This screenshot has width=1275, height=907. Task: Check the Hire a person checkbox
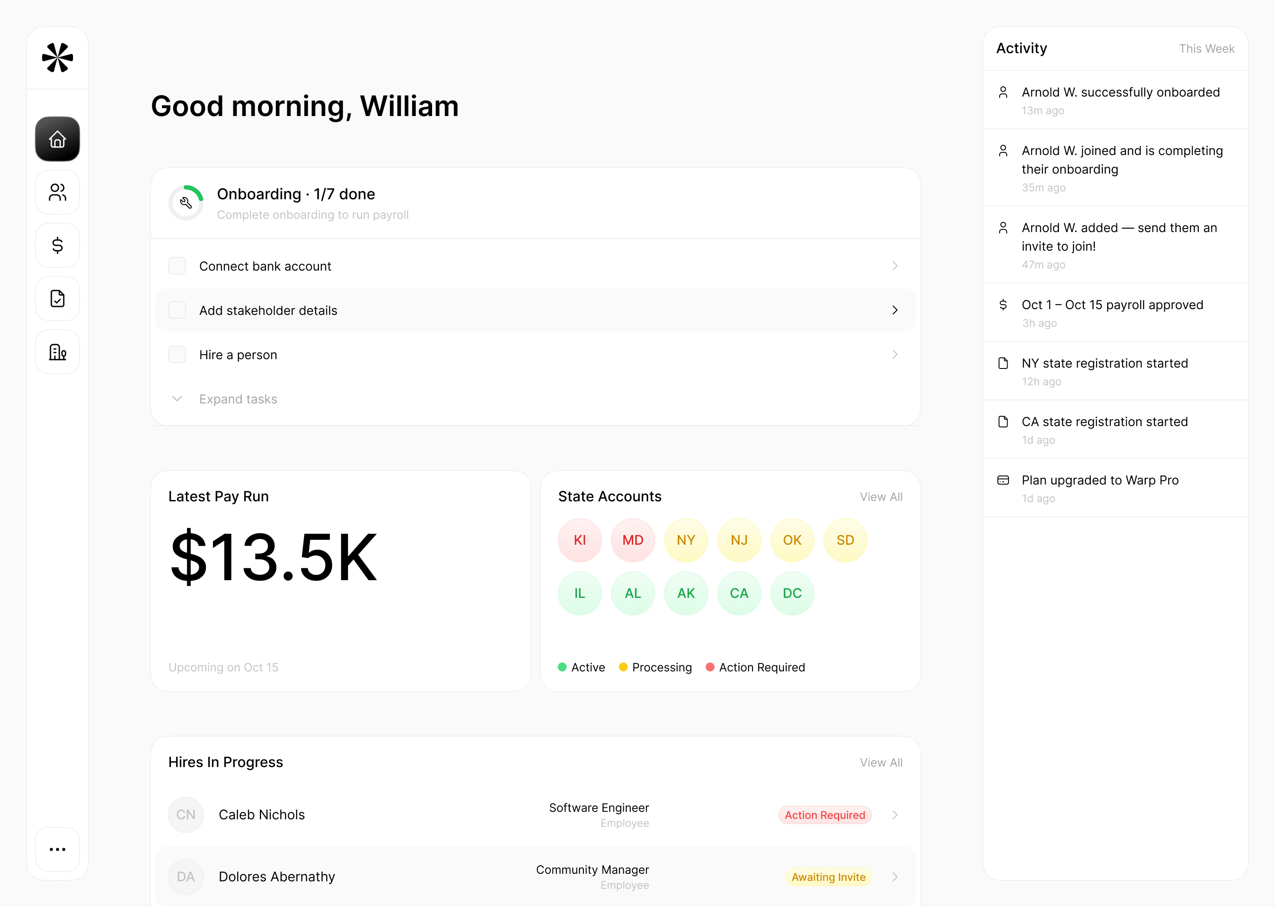point(177,355)
